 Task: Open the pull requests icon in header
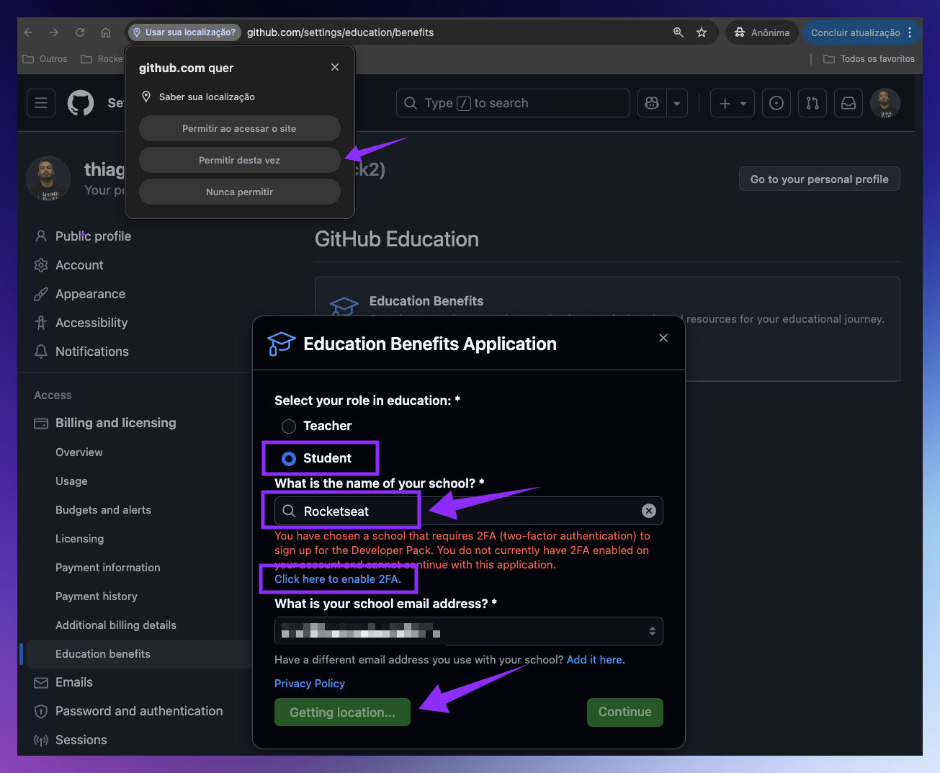813,103
